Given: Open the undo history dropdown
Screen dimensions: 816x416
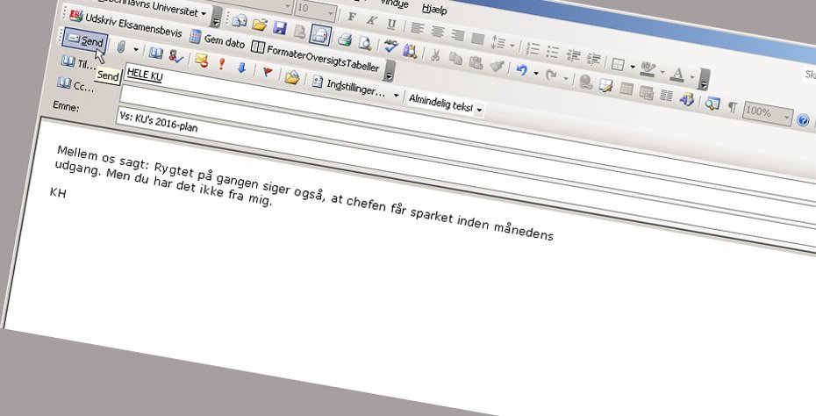Looking at the screenshot, I should (x=536, y=72).
